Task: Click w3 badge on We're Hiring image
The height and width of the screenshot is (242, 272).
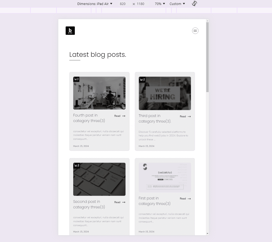Action: tap(142, 80)
